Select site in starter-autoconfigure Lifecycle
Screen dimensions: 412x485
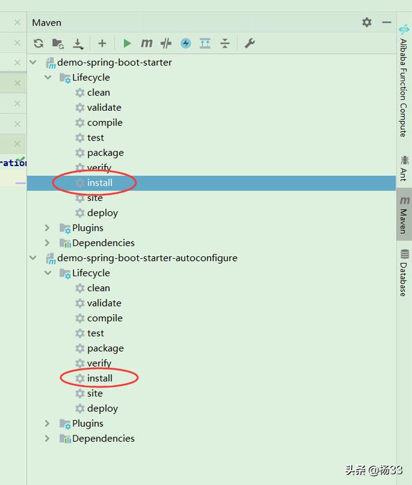point(95,393)
